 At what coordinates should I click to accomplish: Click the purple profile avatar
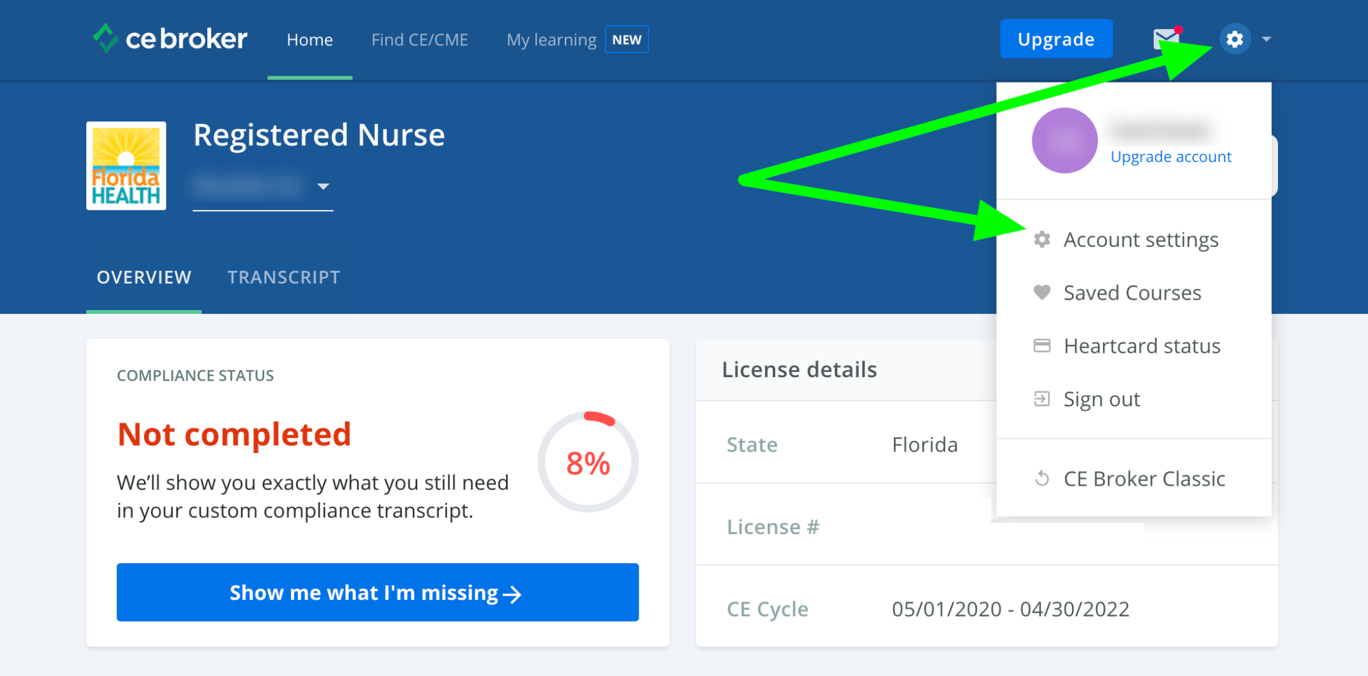(x=1064, y=141)
